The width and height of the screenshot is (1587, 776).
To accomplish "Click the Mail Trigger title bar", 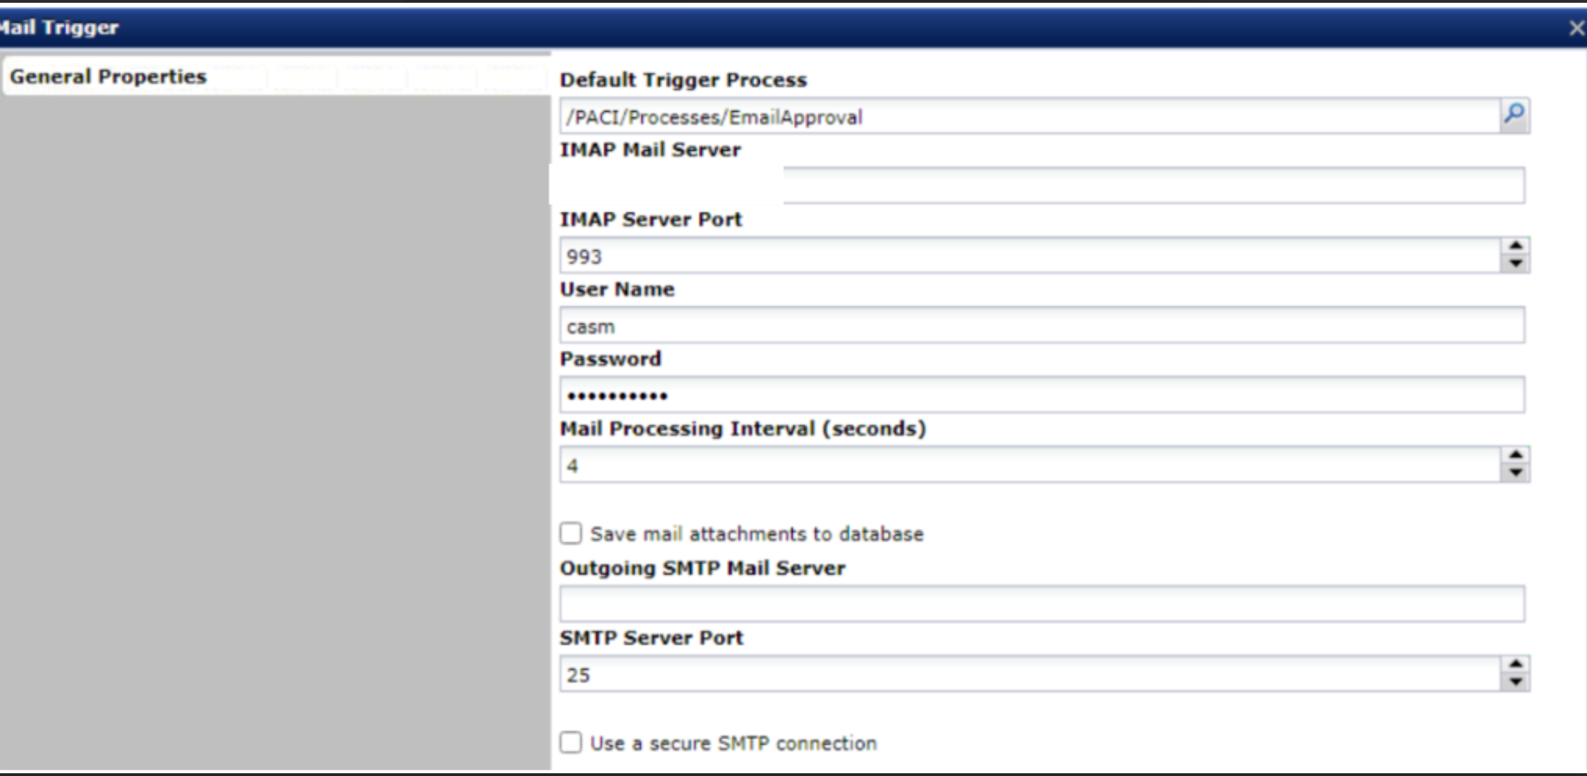I will (x=765, y=28).
